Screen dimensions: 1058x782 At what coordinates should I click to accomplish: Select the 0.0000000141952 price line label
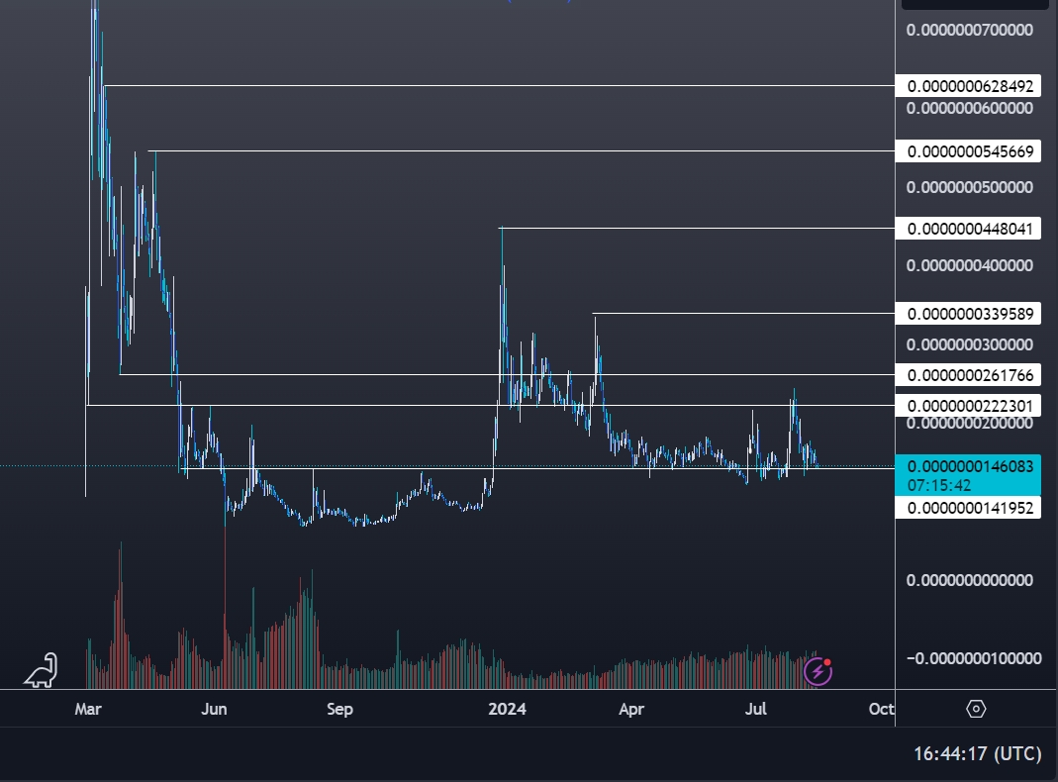coord(968,508)
